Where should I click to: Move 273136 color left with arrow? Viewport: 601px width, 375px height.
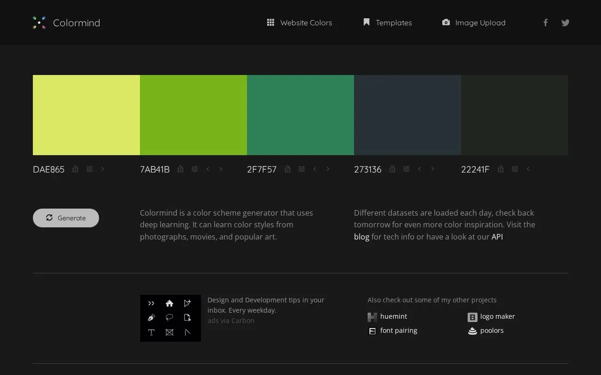(x=420, y=169)
